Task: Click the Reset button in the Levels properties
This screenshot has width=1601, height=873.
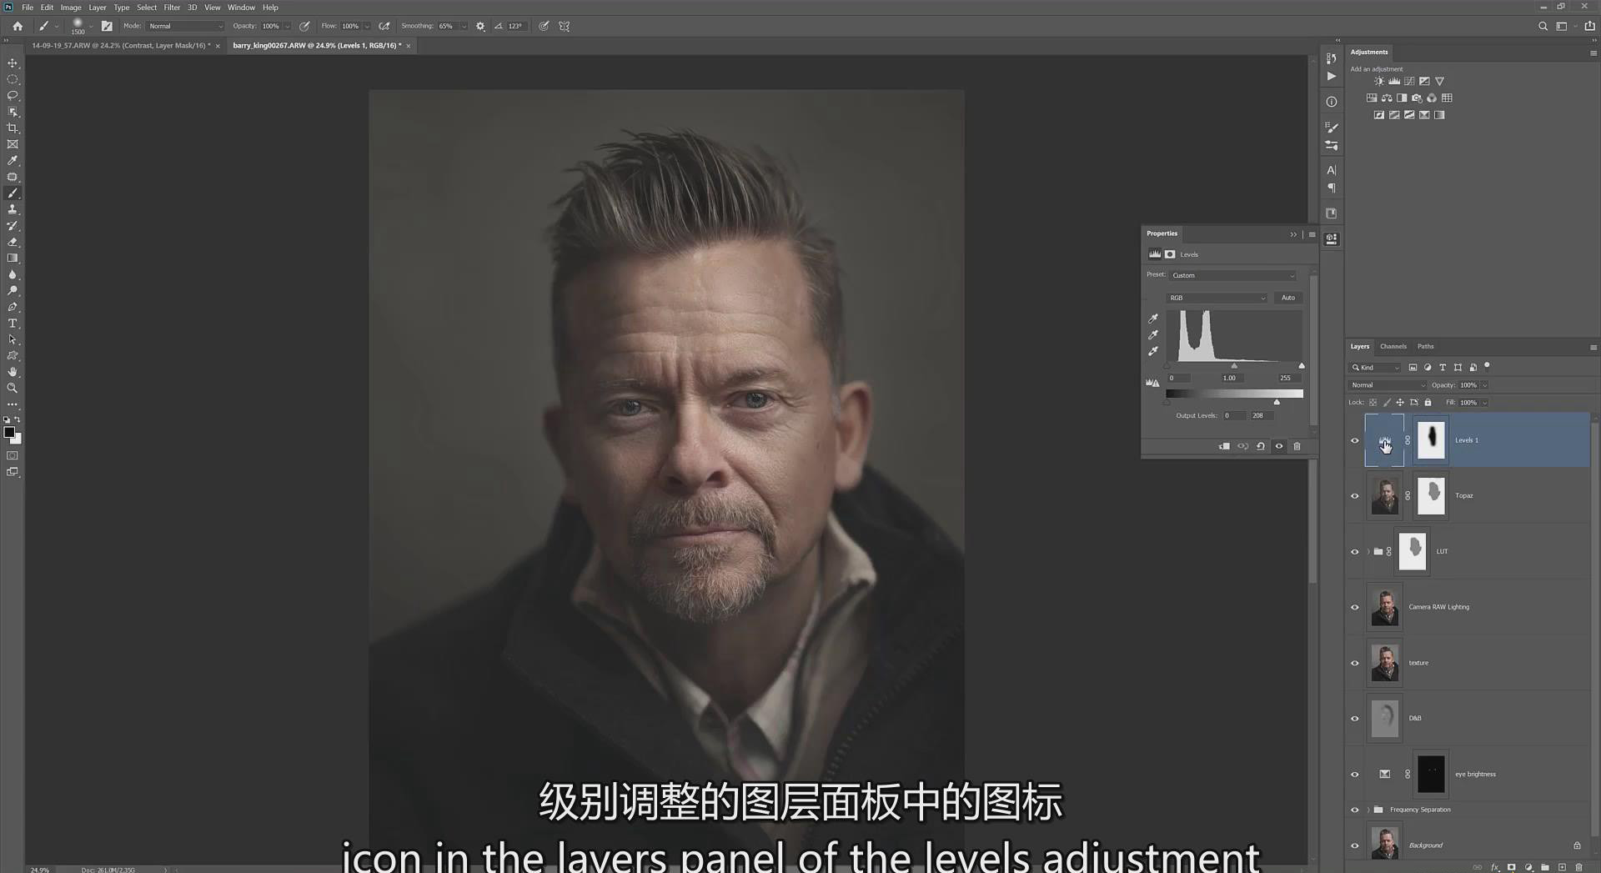Action: (x=1261, y=446)
